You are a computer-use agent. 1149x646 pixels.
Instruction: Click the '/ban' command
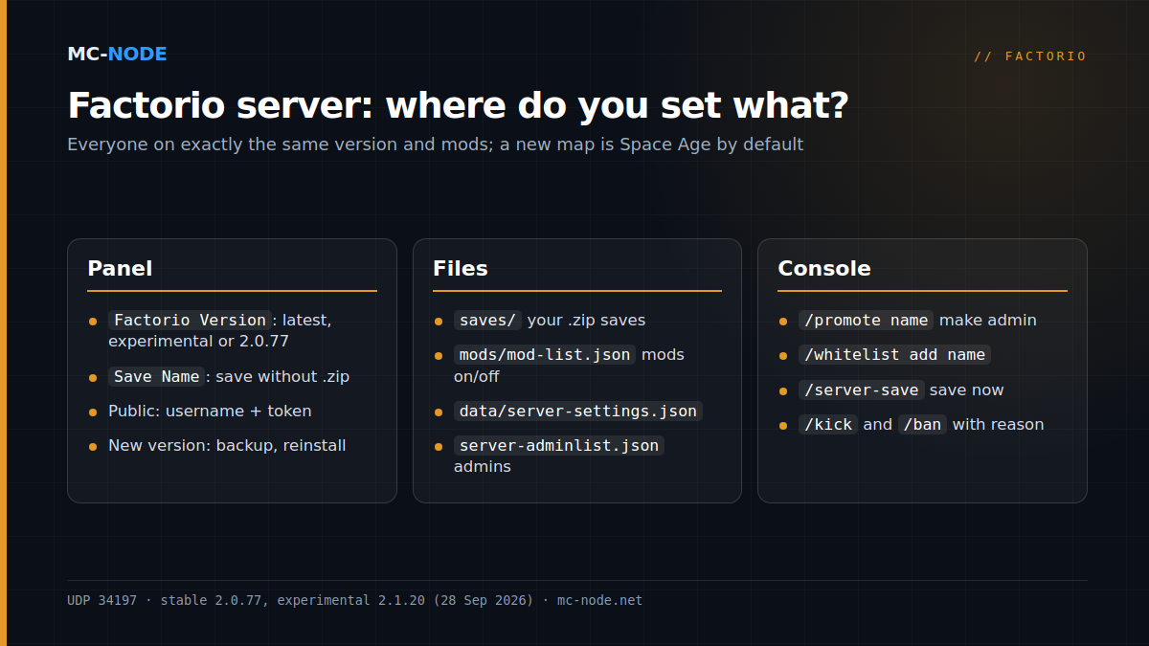[x=922, y=424]
